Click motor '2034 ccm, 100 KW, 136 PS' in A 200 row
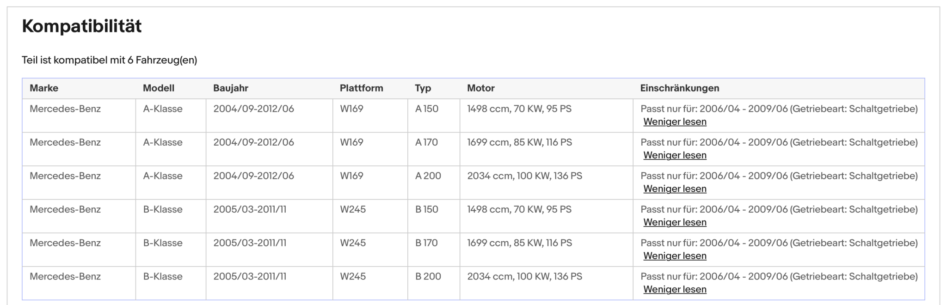The image size is (947, 305). [x=525, y=176]
